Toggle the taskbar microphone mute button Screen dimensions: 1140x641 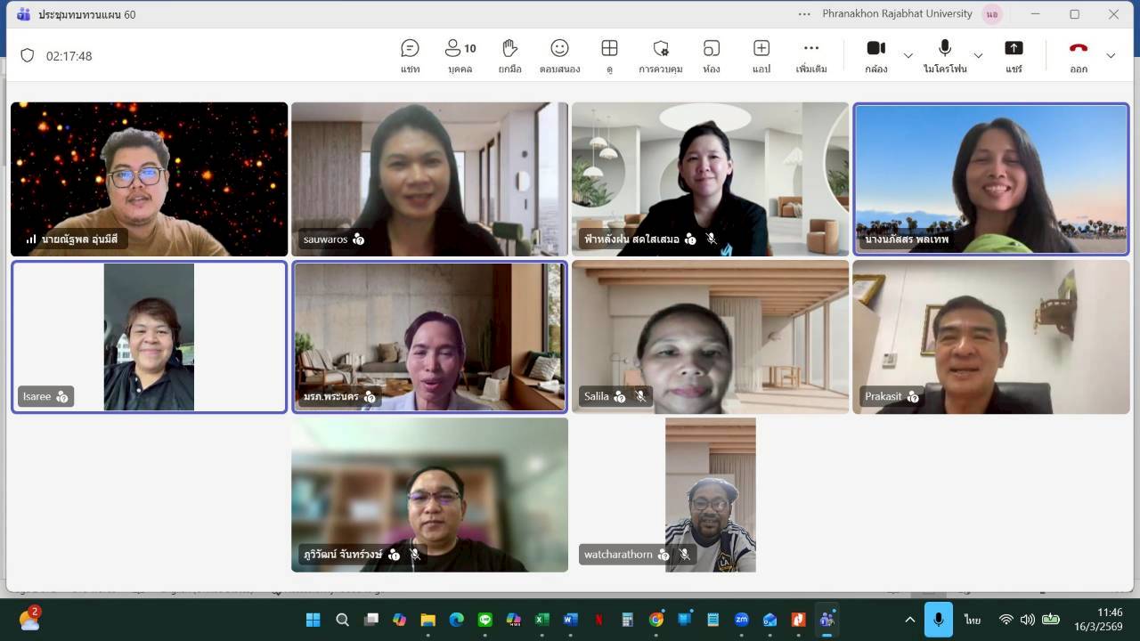[938, 620]
